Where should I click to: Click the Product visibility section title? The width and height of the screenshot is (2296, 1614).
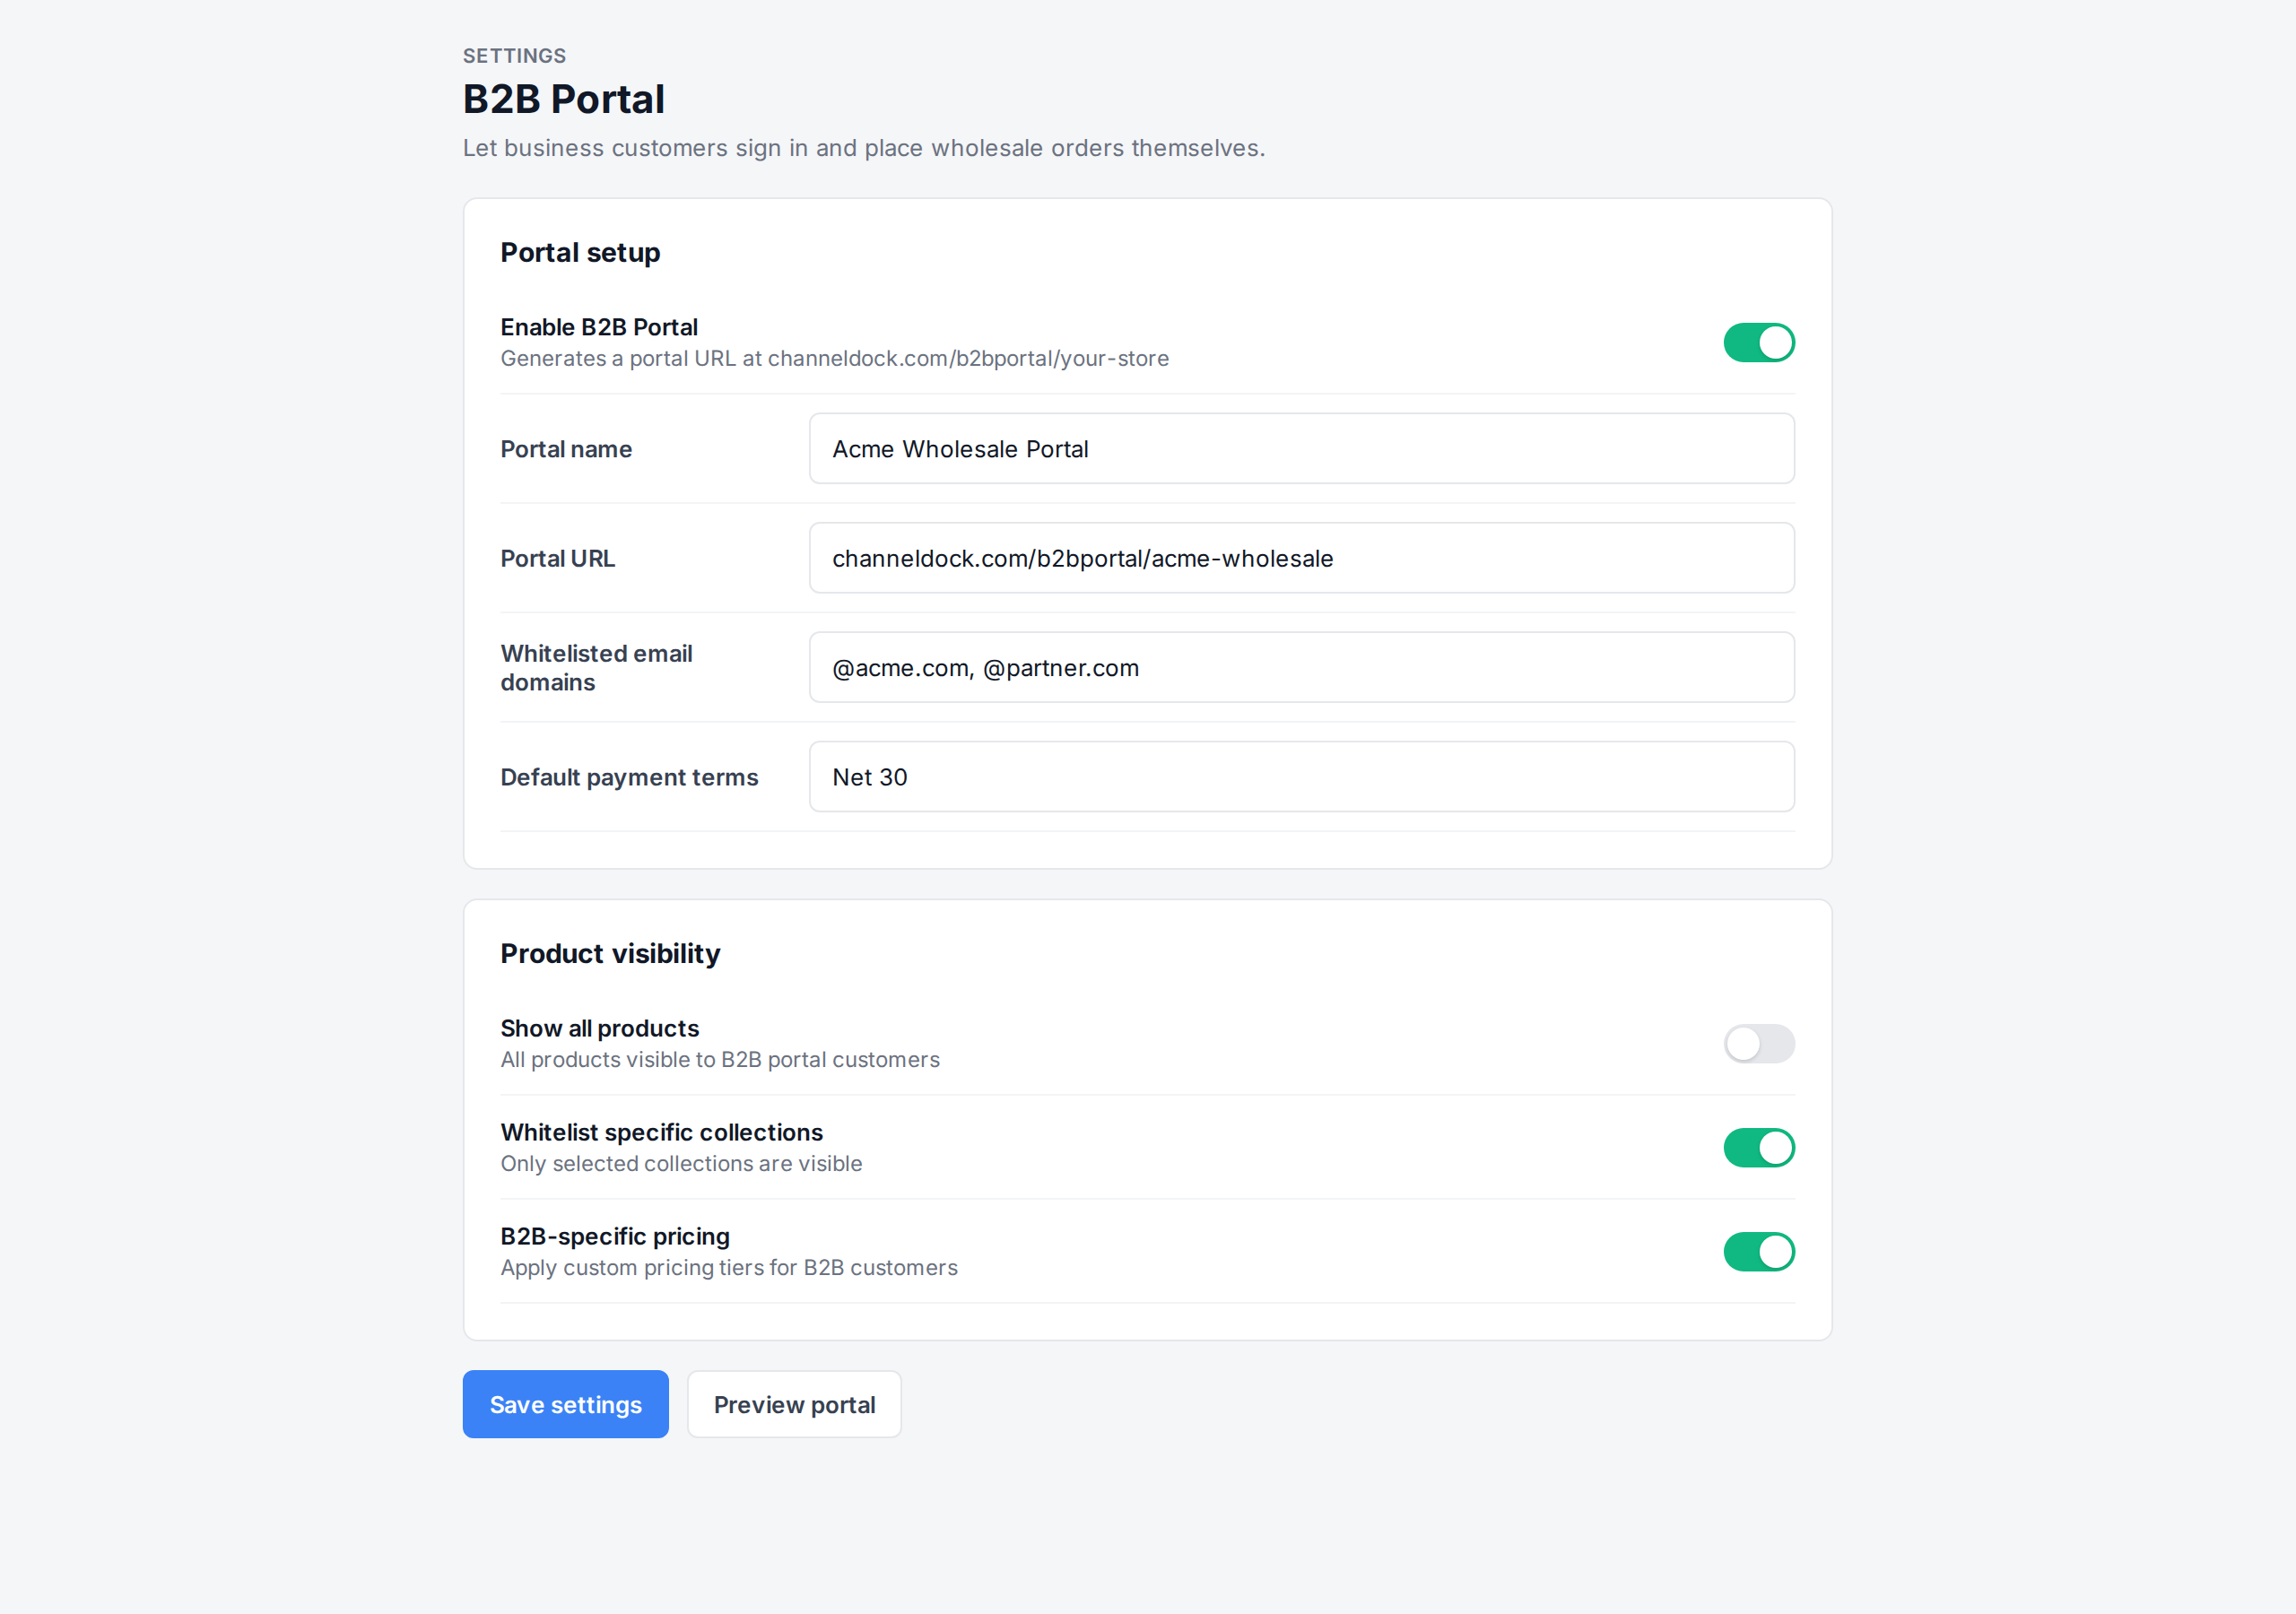pyautogui.click(x=610, y=954)
